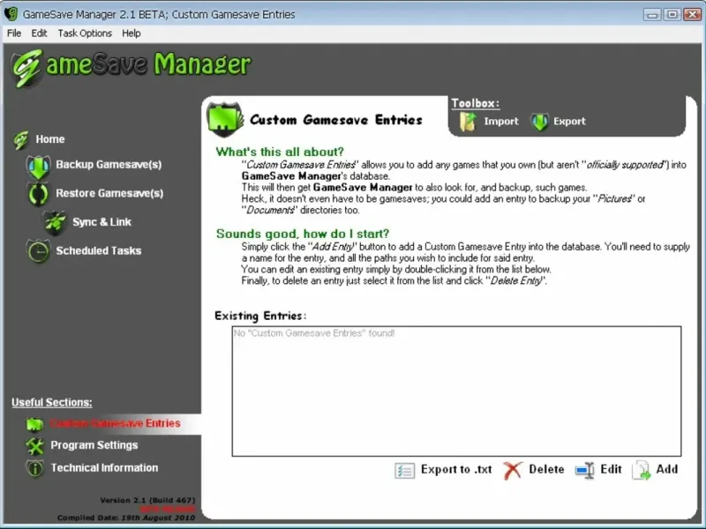Click the application icon in title bar
This screenshot has width=706, height=529.
point(11,14)
